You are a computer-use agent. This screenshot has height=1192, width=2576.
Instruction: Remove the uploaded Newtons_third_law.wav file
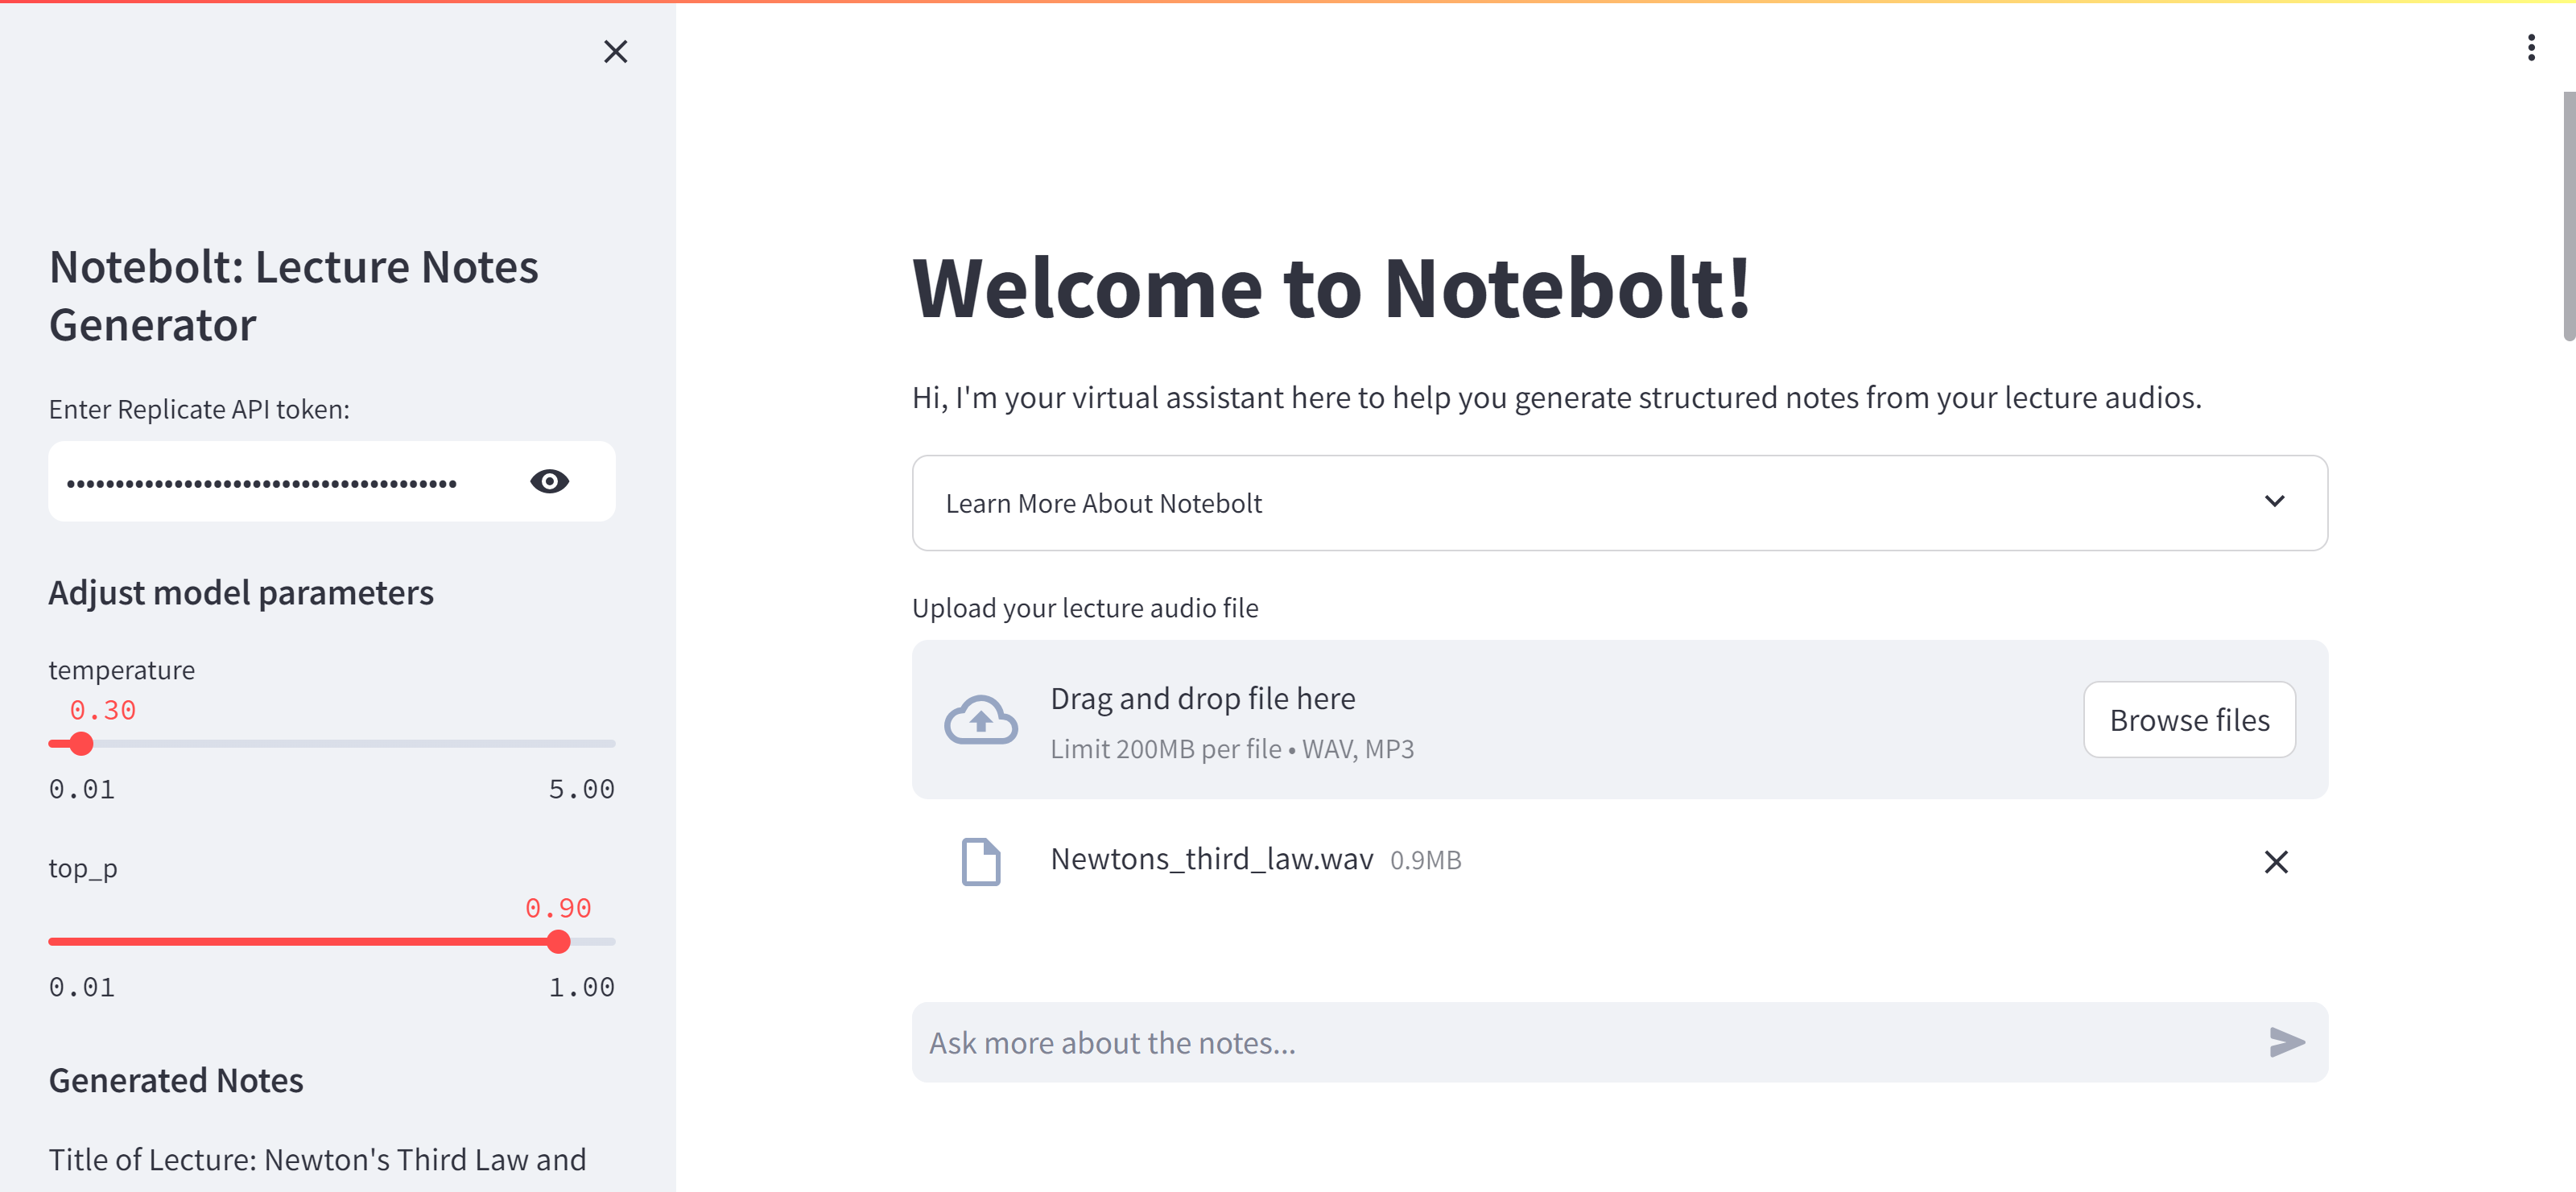pos(2275,861)
